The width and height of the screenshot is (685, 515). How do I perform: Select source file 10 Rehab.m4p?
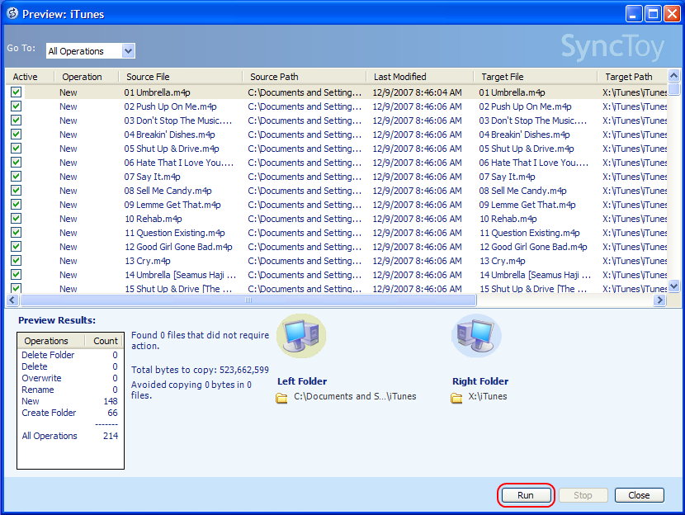click(154, 219)
